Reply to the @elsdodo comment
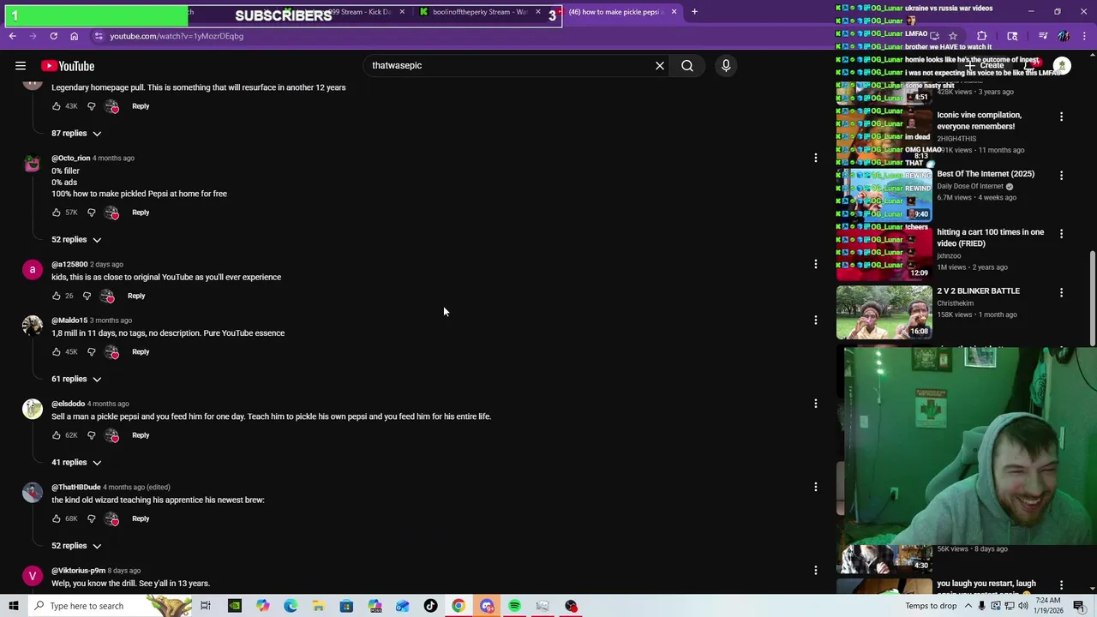The image size is (1097, 617). tap(141, 435)
